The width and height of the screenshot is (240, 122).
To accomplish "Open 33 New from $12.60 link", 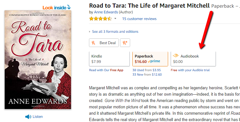I will point(147,75).
